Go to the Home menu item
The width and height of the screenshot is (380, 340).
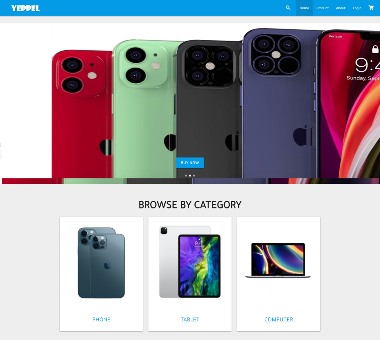(x=304, y=8)
